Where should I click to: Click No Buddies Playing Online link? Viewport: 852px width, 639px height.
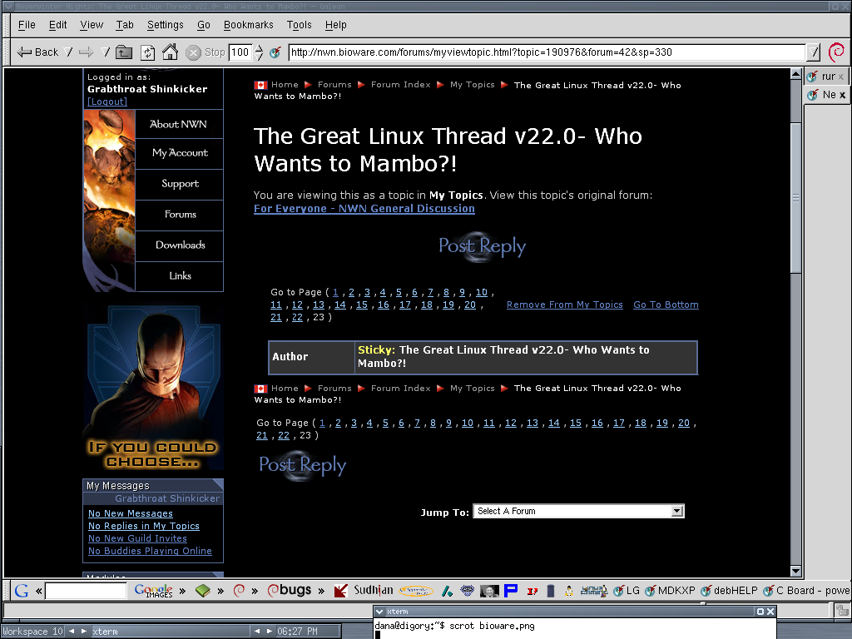(x=150, y=551)
